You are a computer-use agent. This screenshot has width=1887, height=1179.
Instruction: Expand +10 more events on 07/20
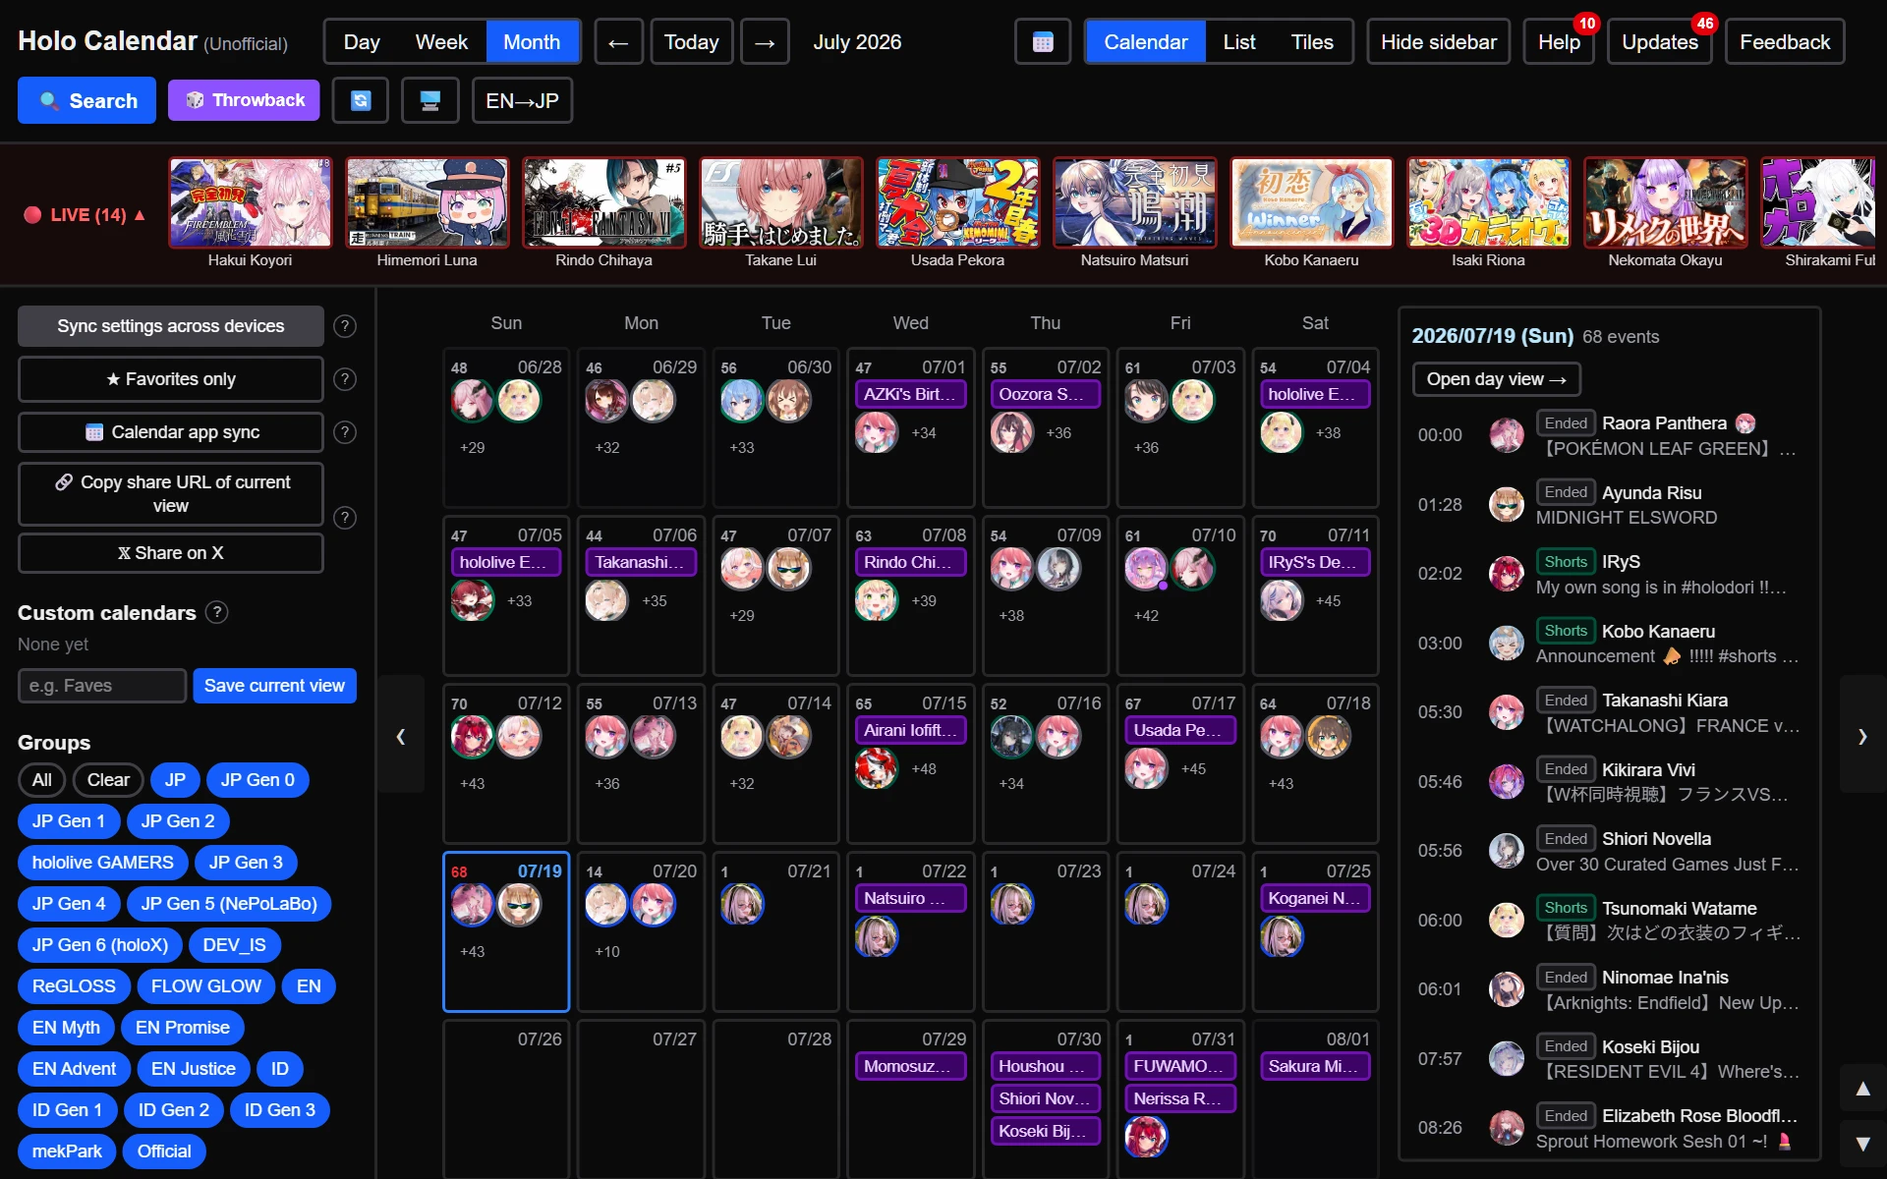pos(607,952)
